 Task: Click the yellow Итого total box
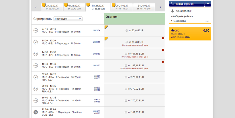190,34
